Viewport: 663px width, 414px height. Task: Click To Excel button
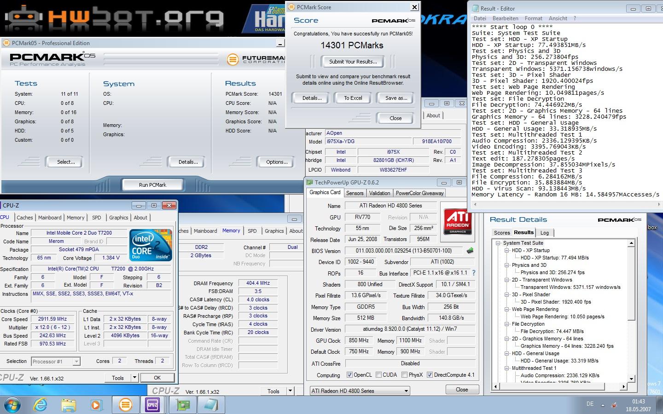pos(353,98)
